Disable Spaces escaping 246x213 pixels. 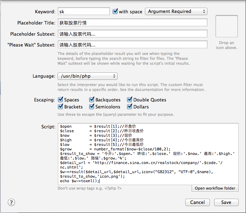point(60,100)
